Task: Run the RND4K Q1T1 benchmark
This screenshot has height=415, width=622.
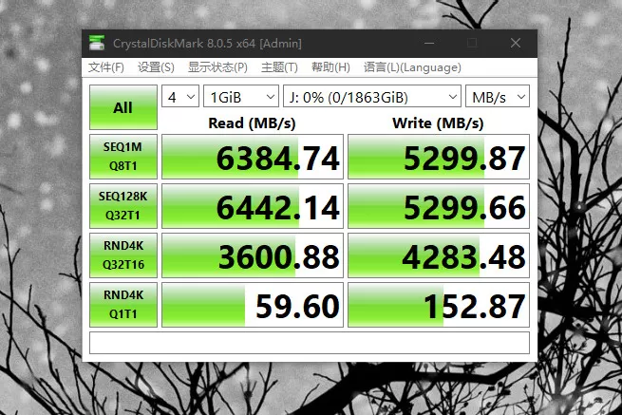Action: pyautogui.click(x=123, y=305)
